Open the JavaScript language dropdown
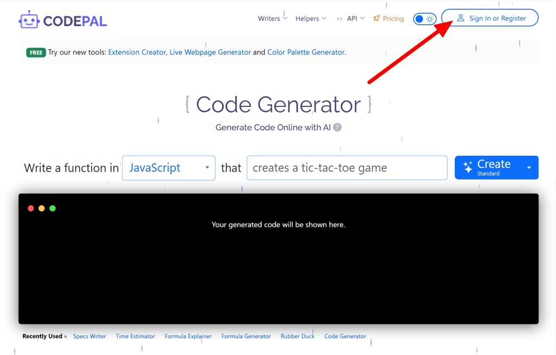The image size is (556, 355). (x=169, y=168)
